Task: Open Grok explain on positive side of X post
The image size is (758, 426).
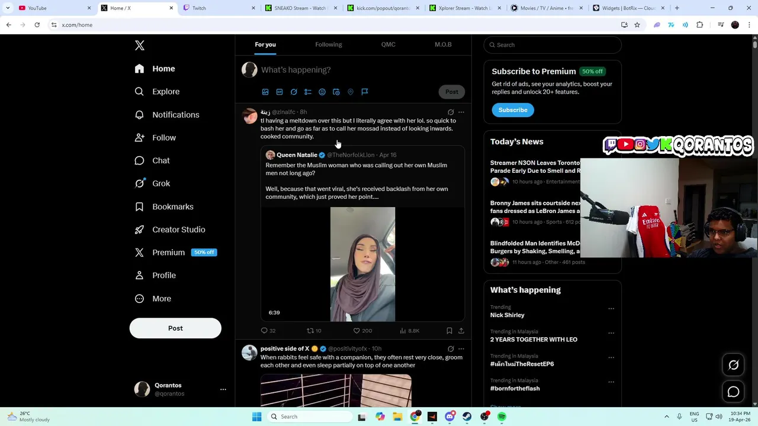Action: click(451, 349)
